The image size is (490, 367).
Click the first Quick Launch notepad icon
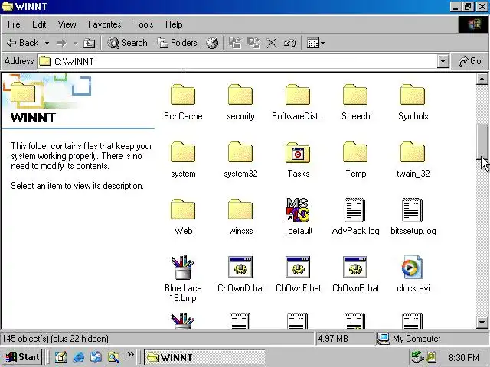pyautogui.click(x=61, y=357)
